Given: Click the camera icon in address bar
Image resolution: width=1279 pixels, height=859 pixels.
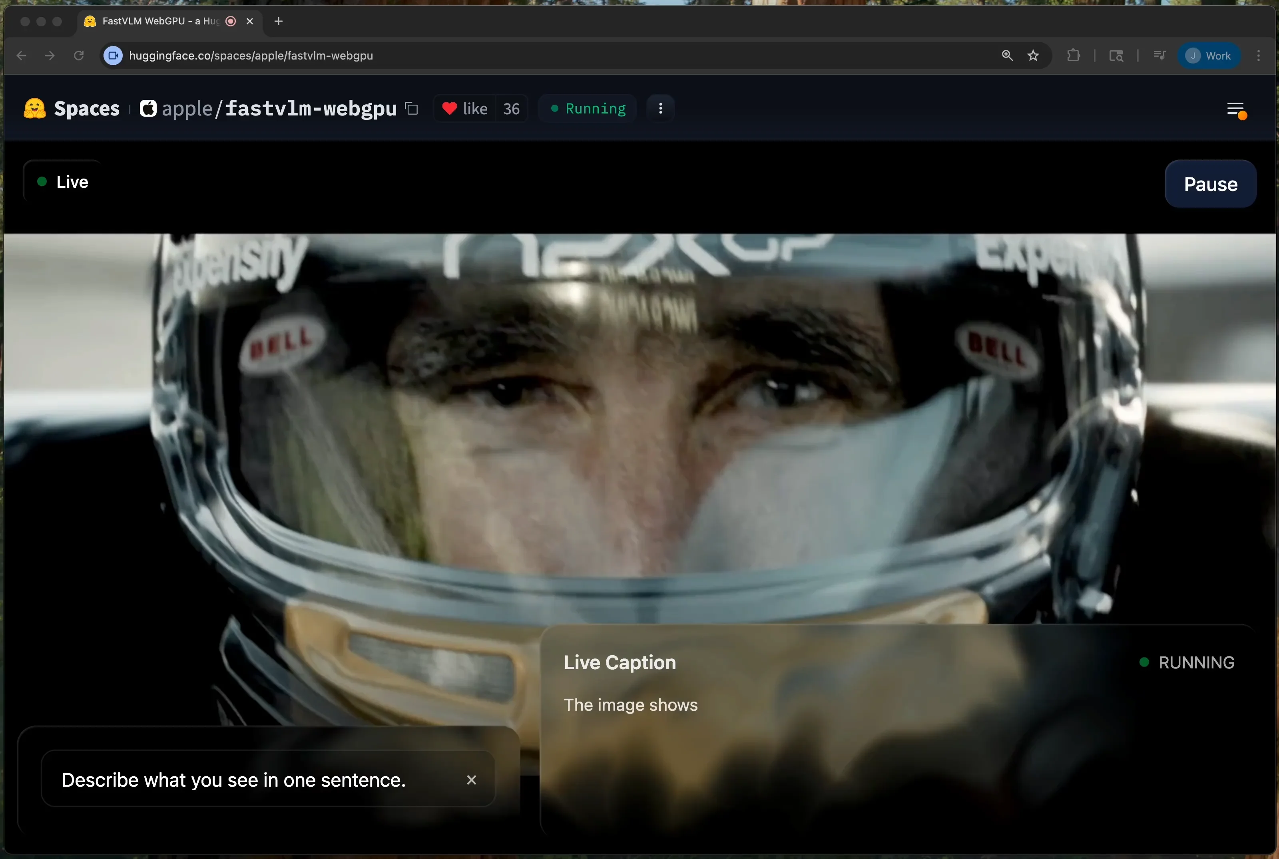Looking at the screenshot, I should click(113, 55).
